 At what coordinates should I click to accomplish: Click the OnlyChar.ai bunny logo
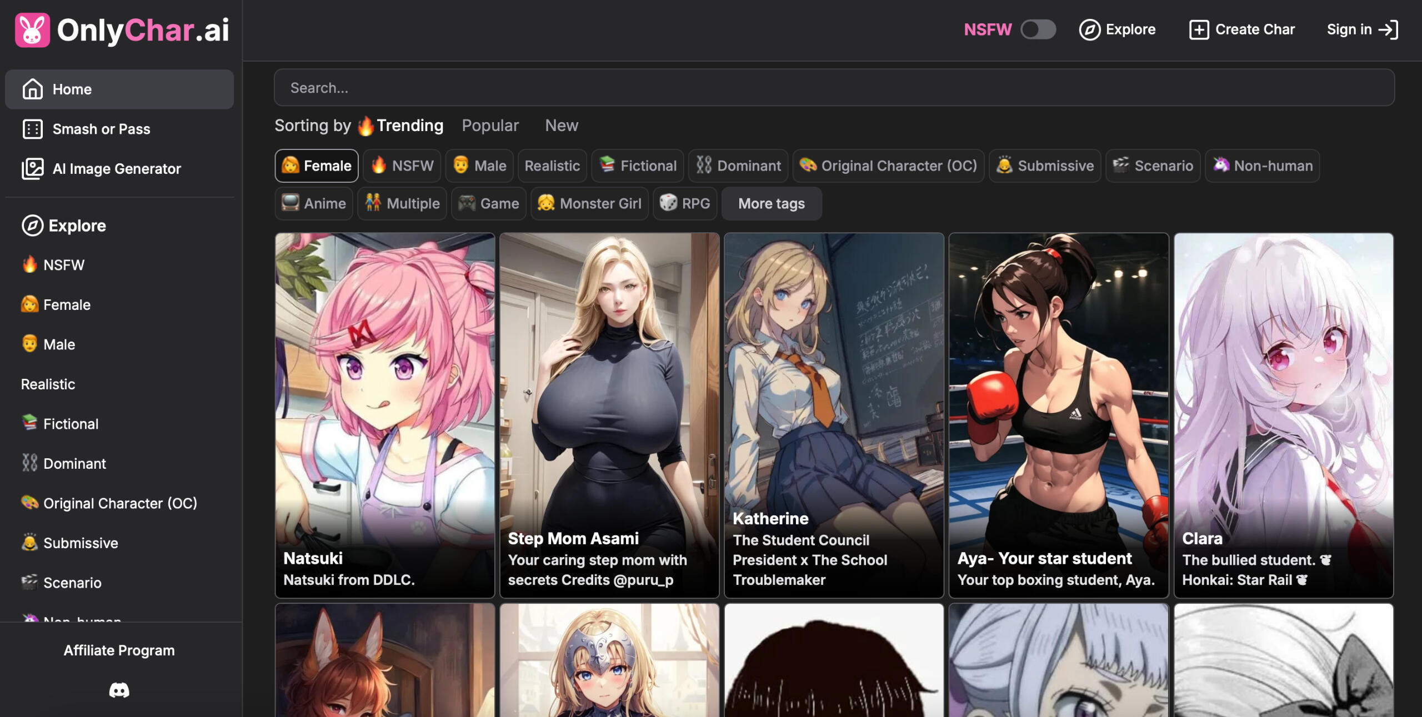coord(32,30)
